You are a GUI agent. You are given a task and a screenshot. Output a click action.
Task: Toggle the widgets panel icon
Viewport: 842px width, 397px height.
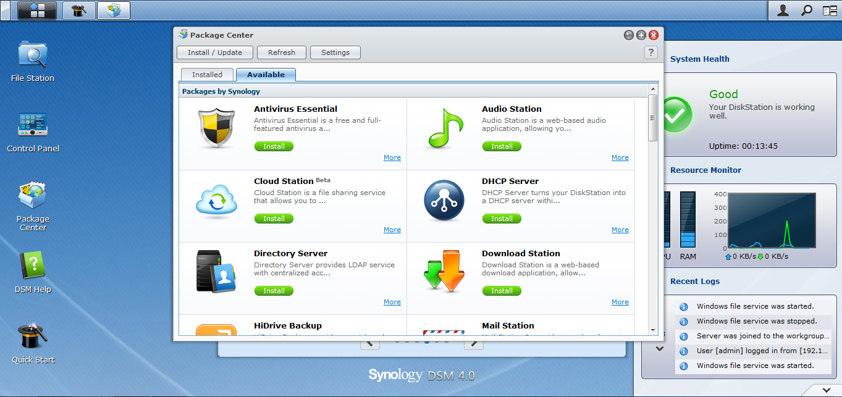point(829,10)
